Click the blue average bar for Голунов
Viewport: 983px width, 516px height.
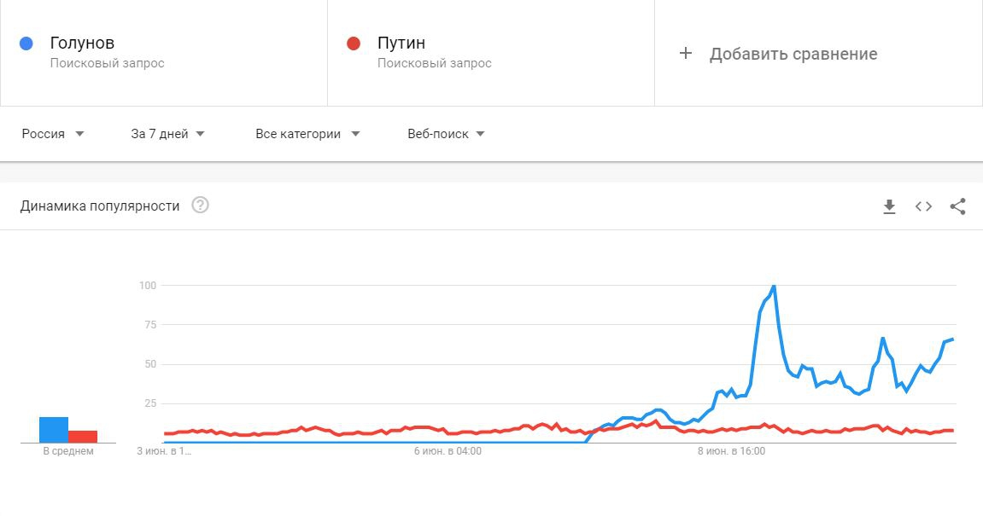pos(54,430)
